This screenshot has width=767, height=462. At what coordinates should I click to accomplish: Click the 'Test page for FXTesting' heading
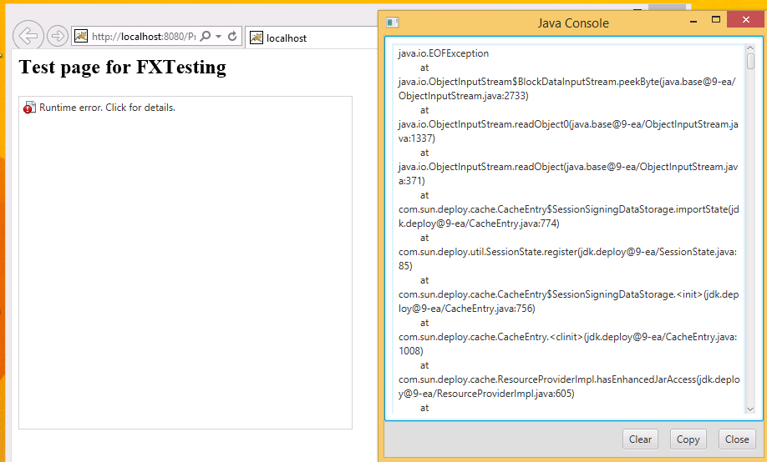(122, 68)
